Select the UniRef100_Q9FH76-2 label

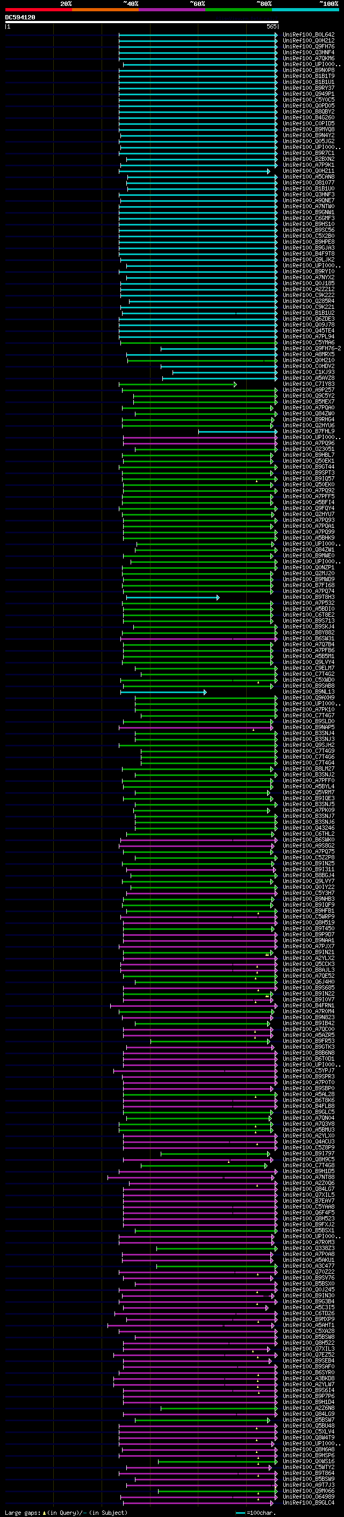tap(312, 349)
